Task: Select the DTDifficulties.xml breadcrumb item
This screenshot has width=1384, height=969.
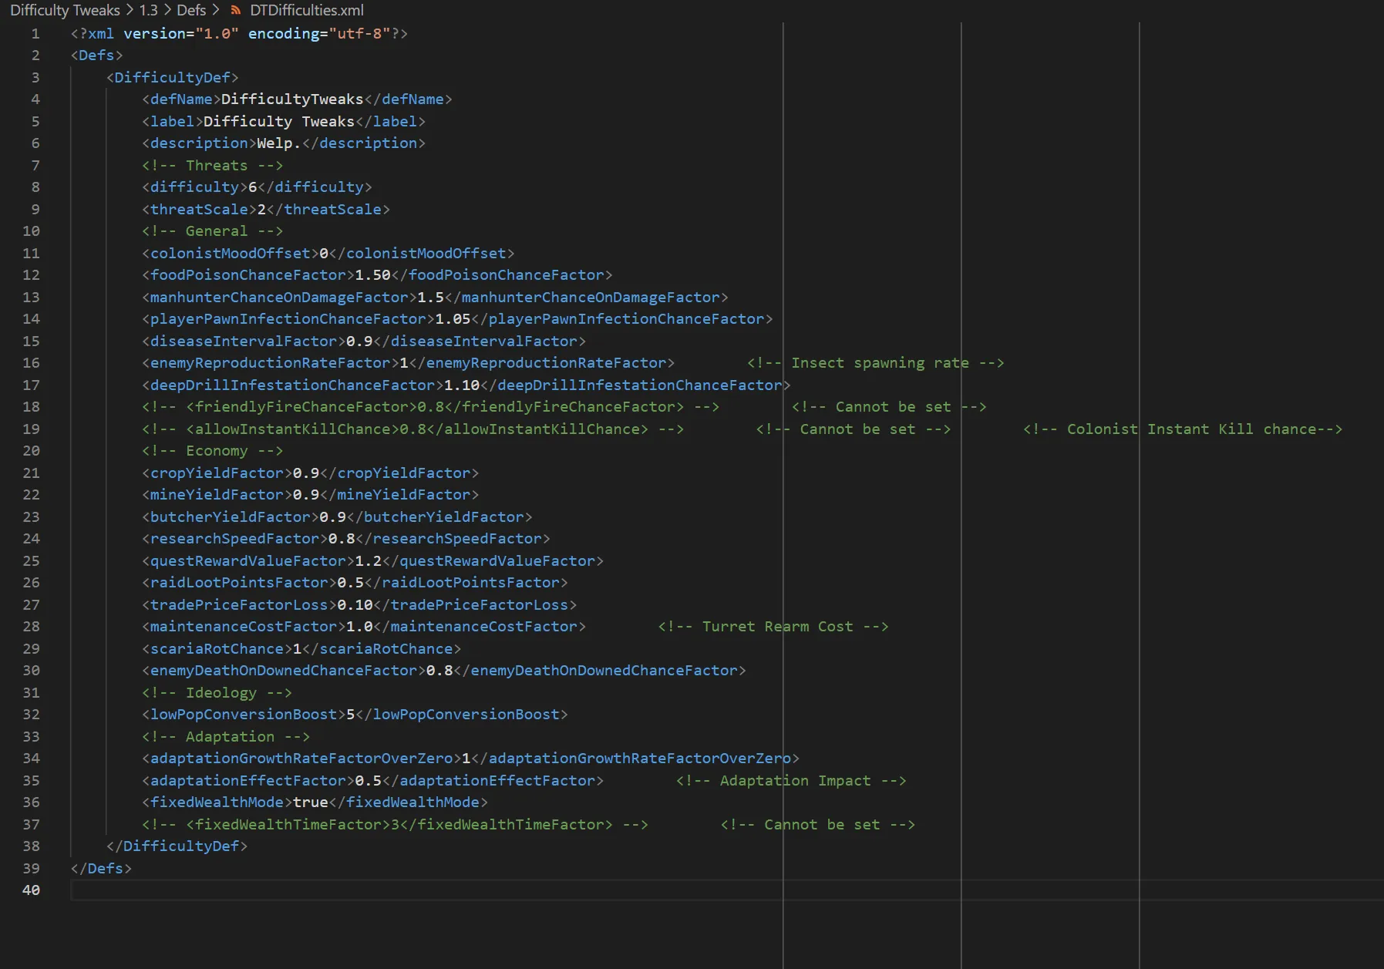Action: [x=306, y=10]
